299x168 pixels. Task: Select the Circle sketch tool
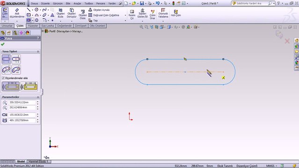(36, 10)
